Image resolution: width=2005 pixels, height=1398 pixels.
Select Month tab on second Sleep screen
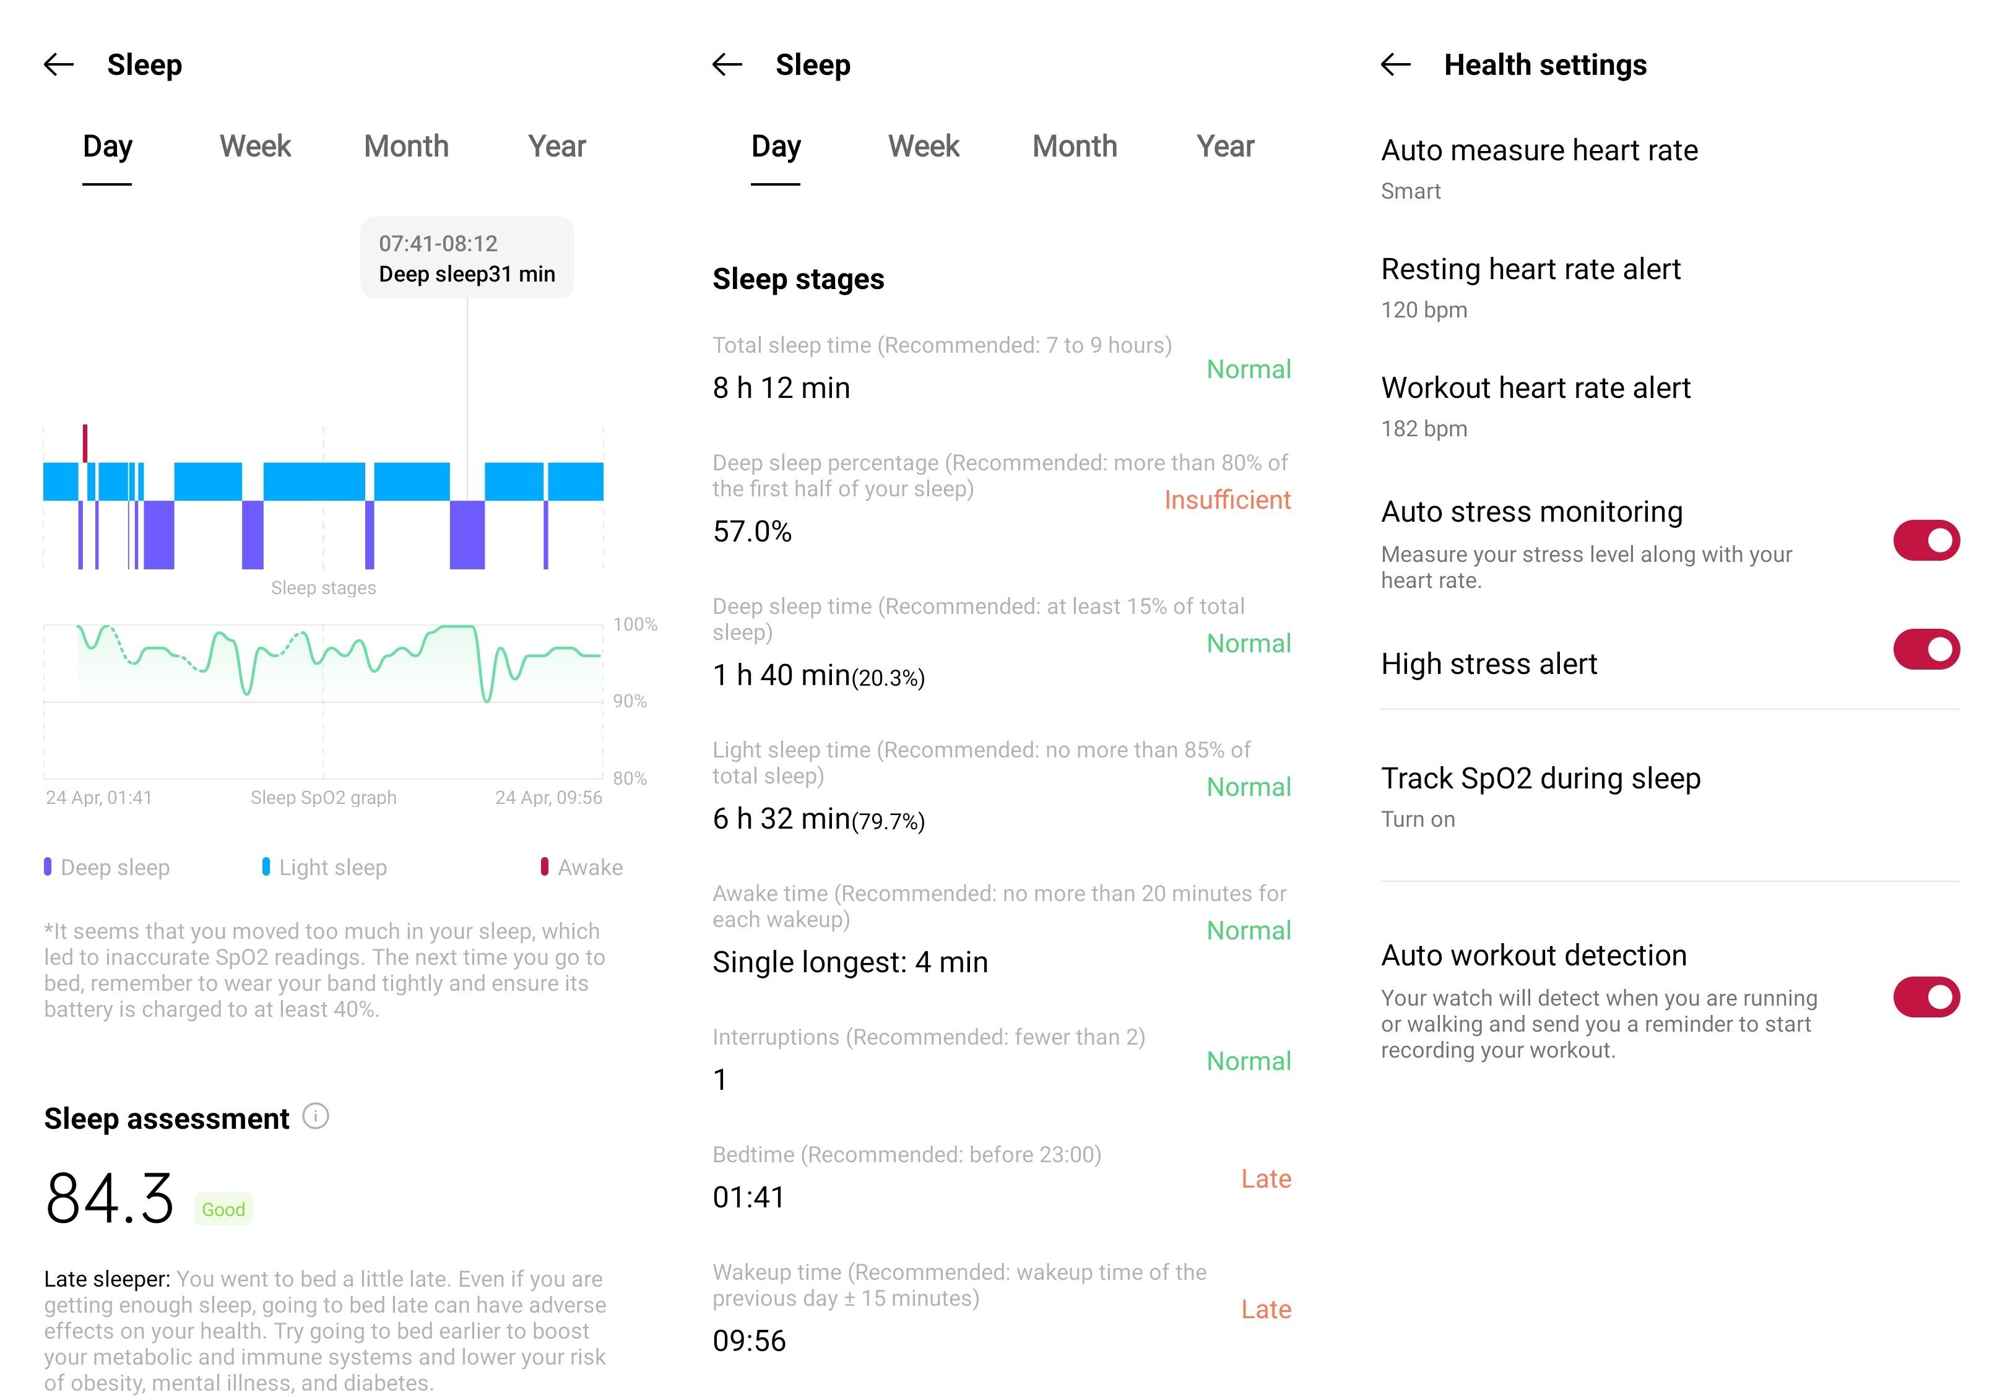pyautogui.click(x=1074, y=146)
